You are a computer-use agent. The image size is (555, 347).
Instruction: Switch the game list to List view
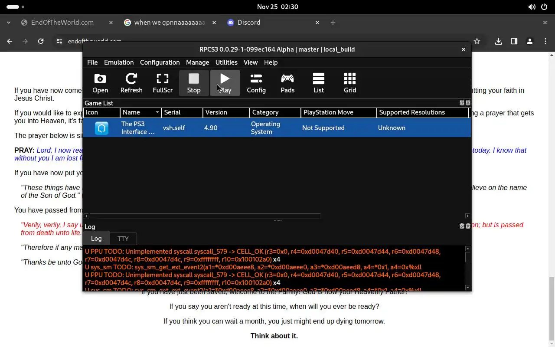[x=319, y=83]
